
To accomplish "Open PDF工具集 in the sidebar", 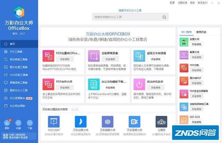I will pyautogui.click(x=19, y=52).
